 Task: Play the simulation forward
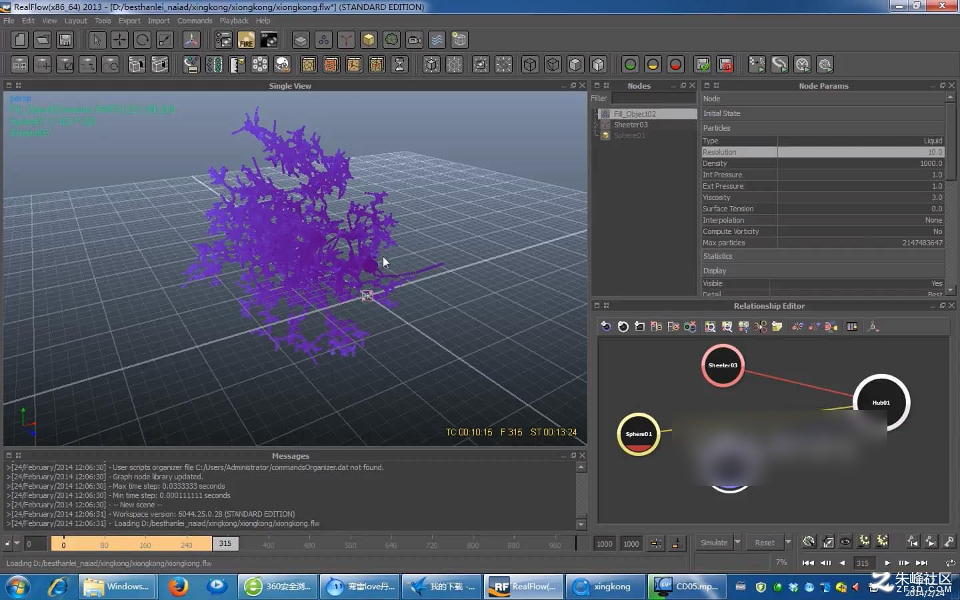click(x=887, y=563)
